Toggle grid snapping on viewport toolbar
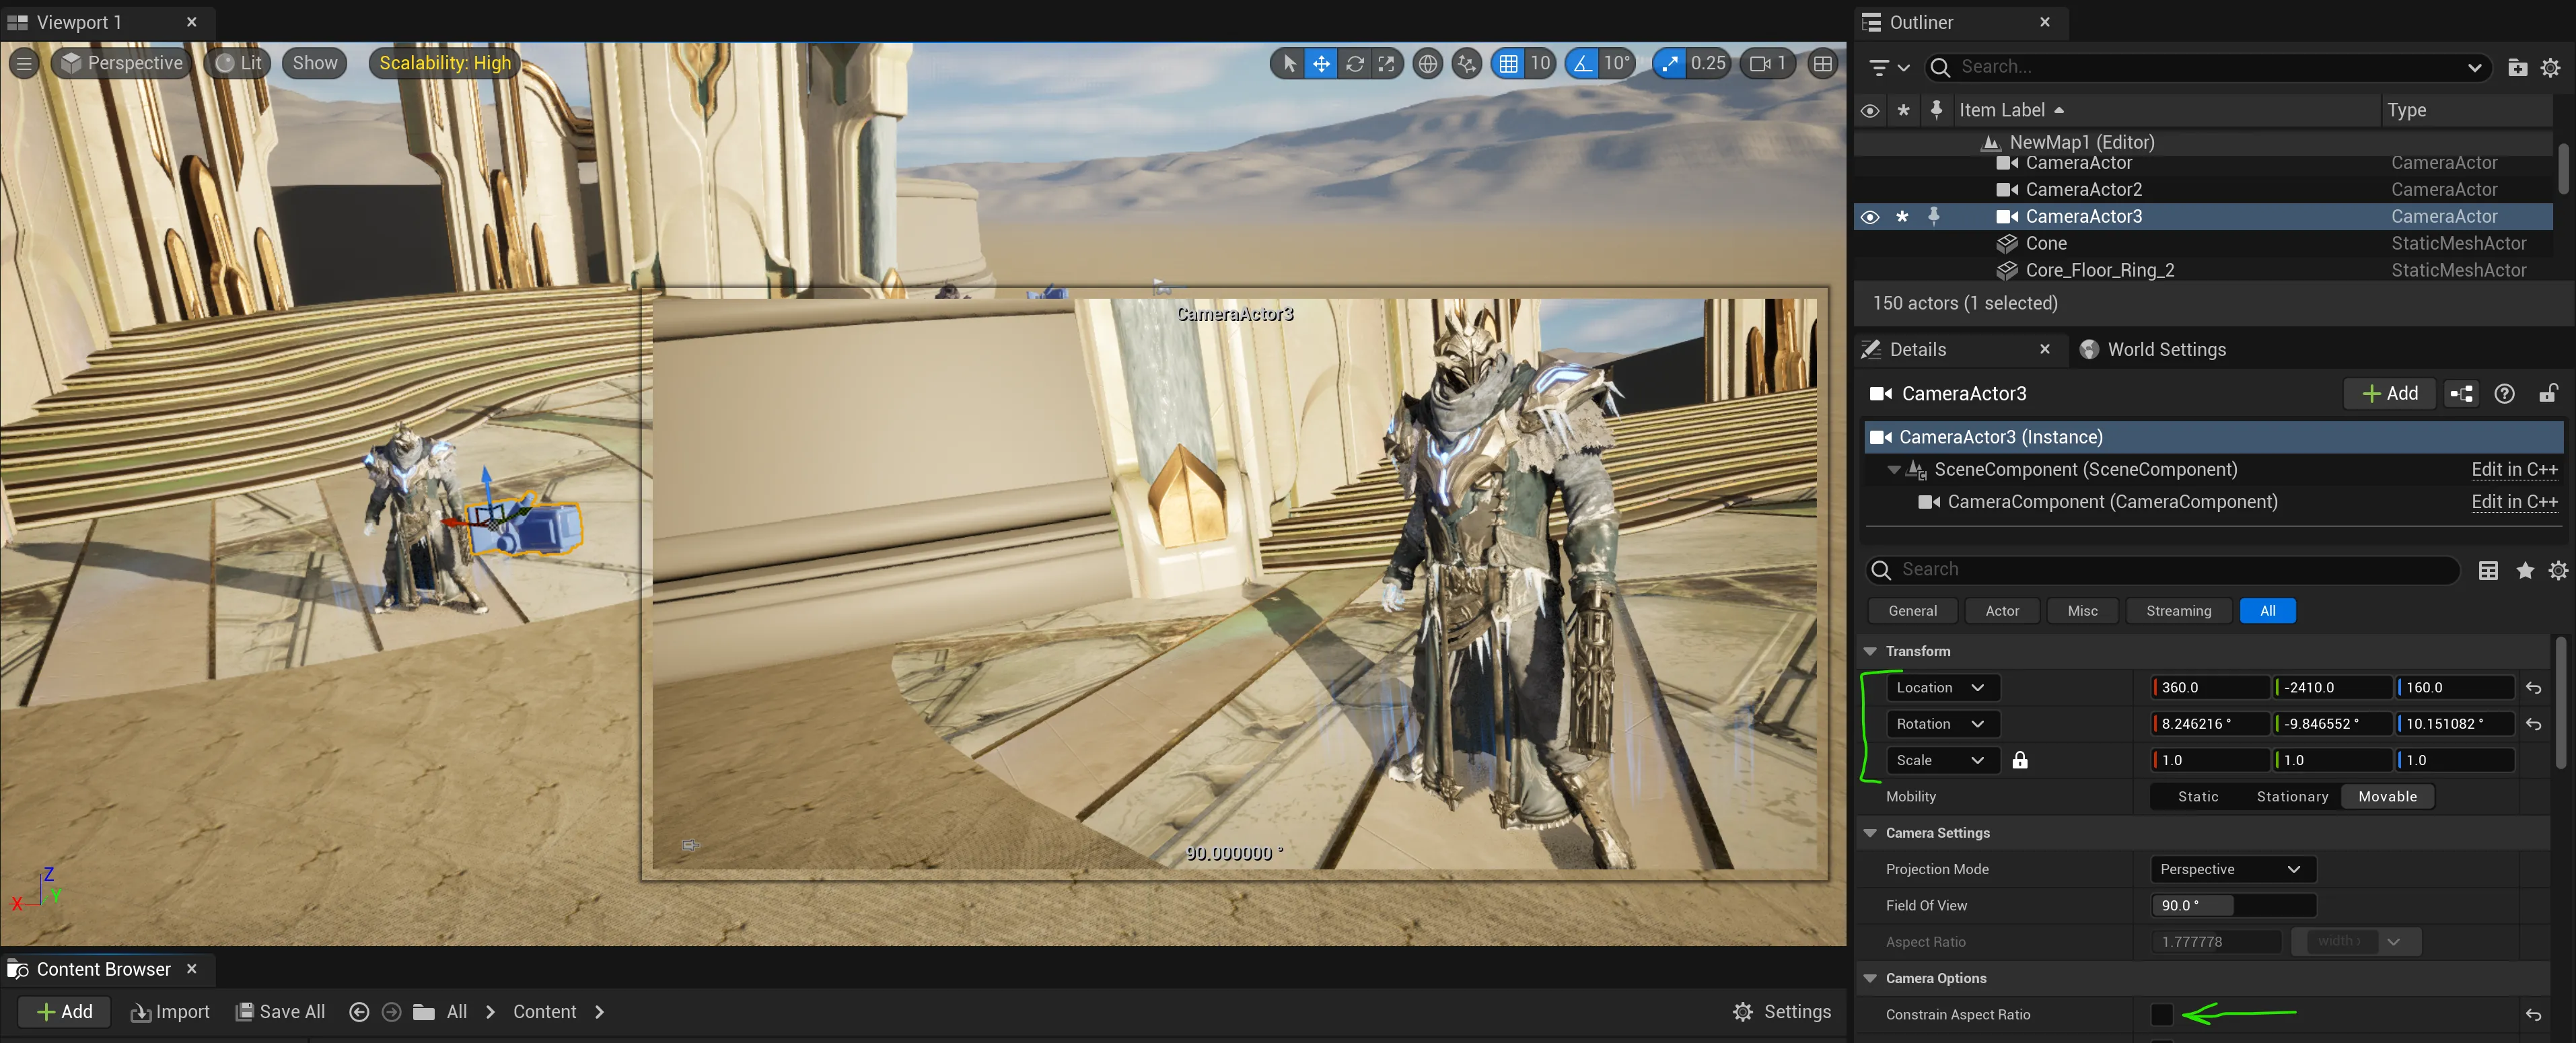2576x1043 pixels. [x=1508, y=64]
